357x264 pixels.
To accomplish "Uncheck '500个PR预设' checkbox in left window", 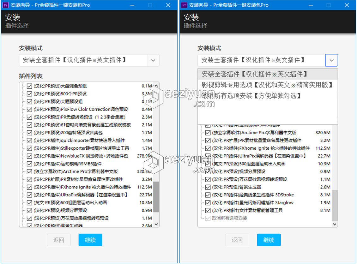I will point(29,94).
